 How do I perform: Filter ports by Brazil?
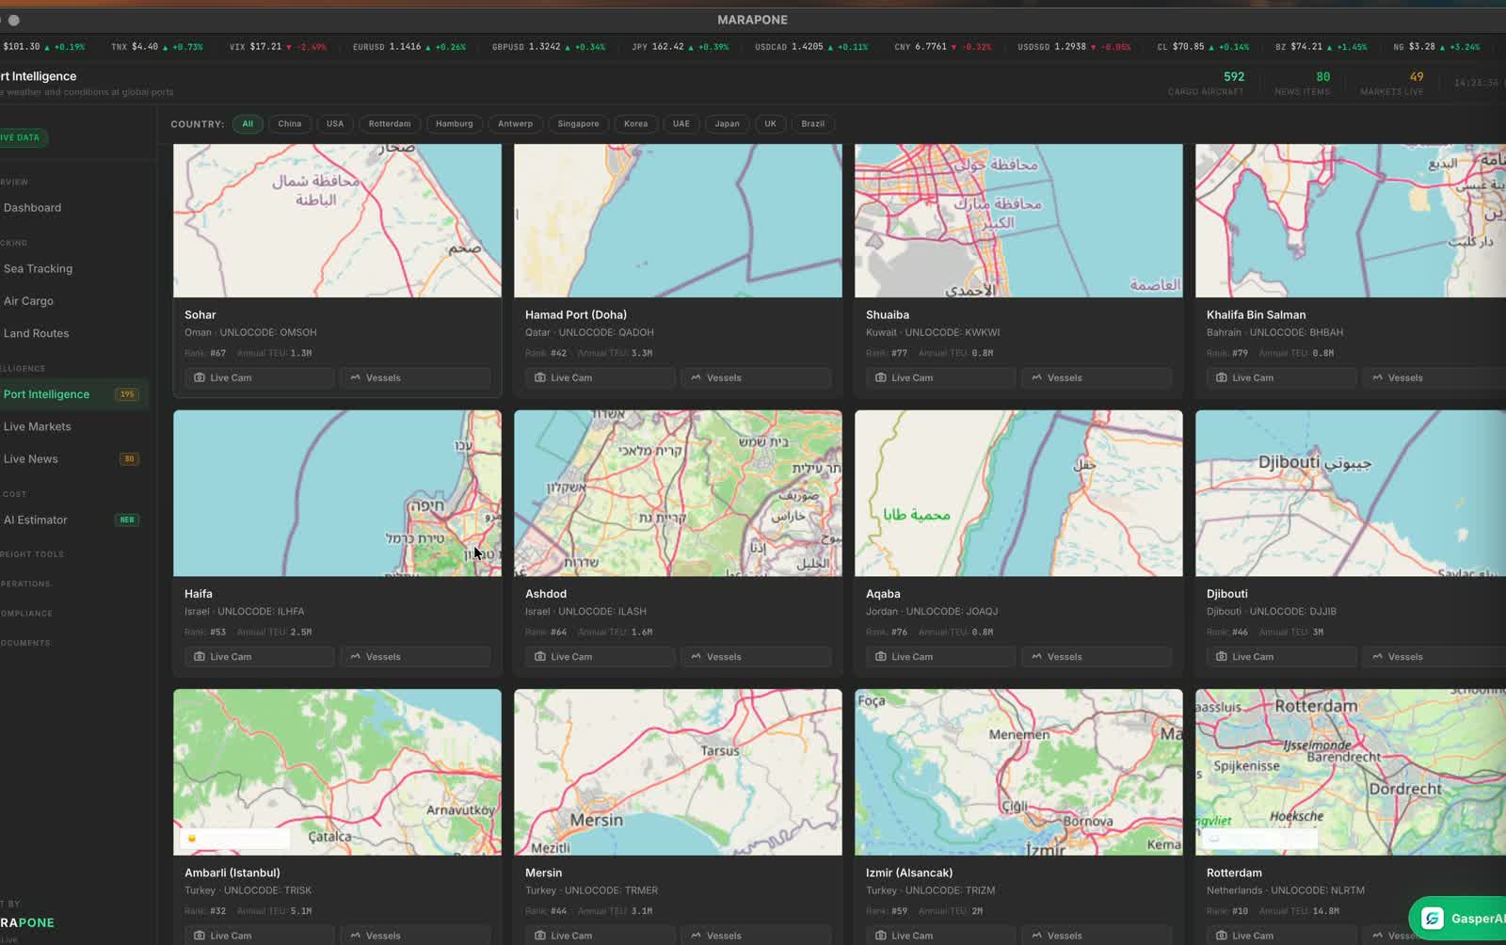(x=813, y=123)
